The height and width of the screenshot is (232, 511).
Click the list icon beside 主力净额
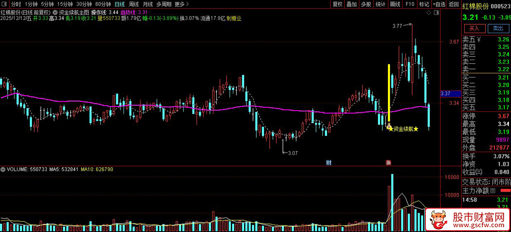(x=493, y=190)
